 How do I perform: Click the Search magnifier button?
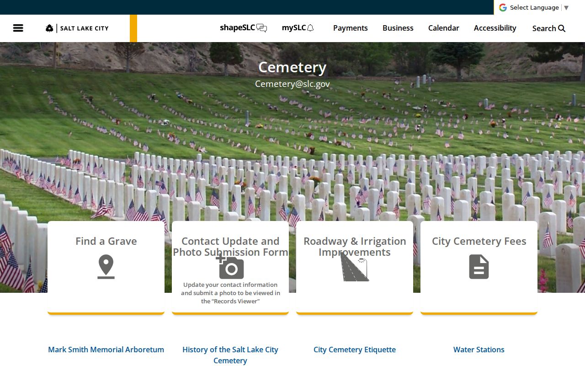pyautogui.click(x=549, y=28)
